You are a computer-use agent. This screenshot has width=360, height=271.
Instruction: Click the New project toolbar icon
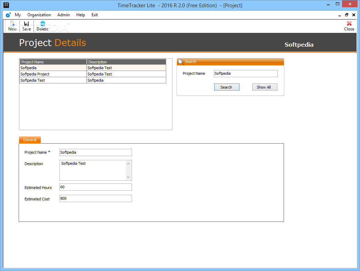click(x=12, y=26)
